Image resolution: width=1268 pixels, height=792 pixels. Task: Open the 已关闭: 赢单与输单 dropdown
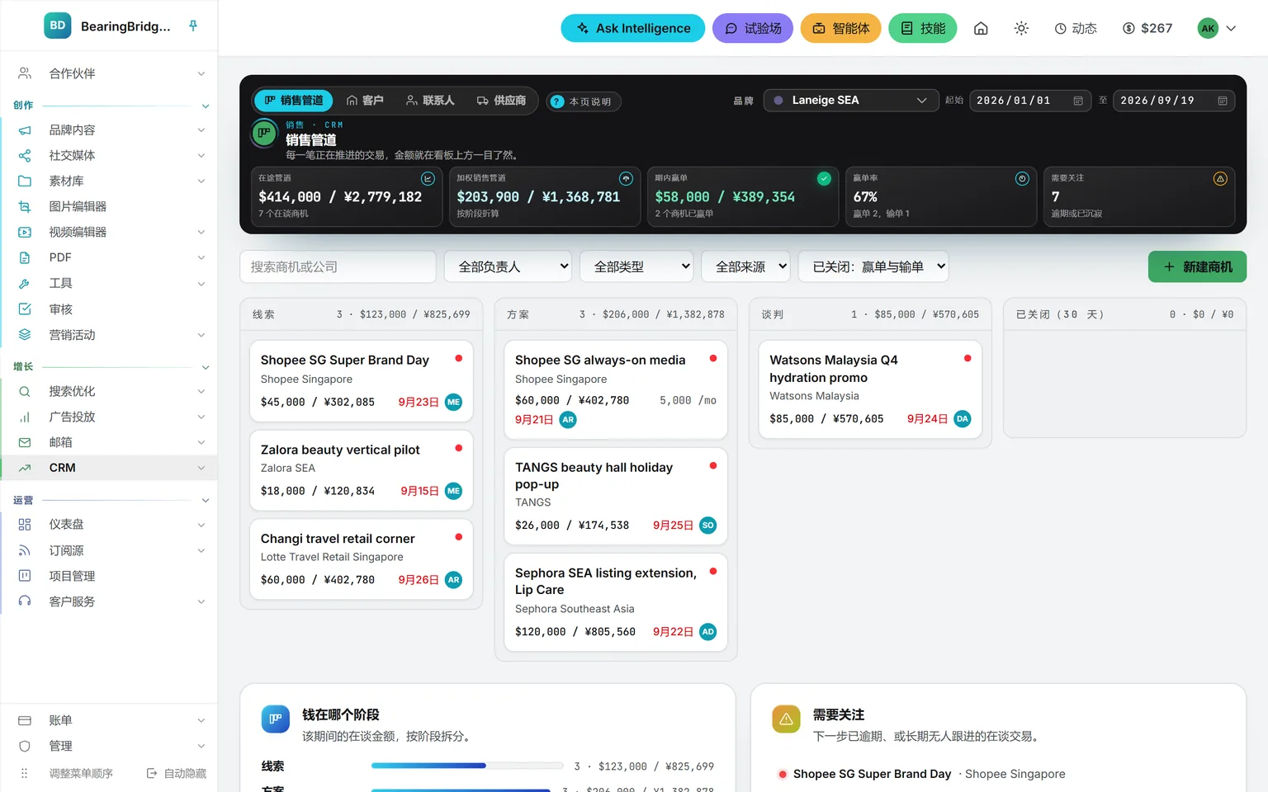873,266
